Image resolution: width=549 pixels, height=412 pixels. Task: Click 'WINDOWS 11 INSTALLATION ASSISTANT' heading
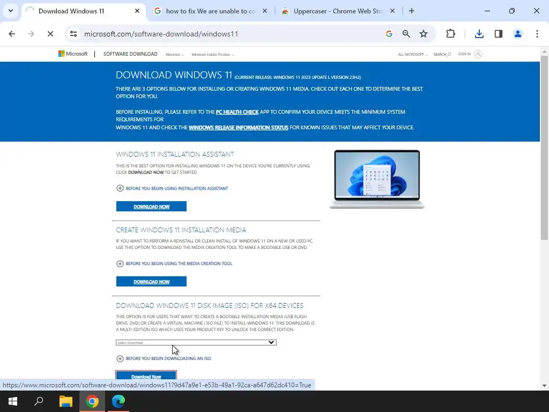[x=175, y=154]
